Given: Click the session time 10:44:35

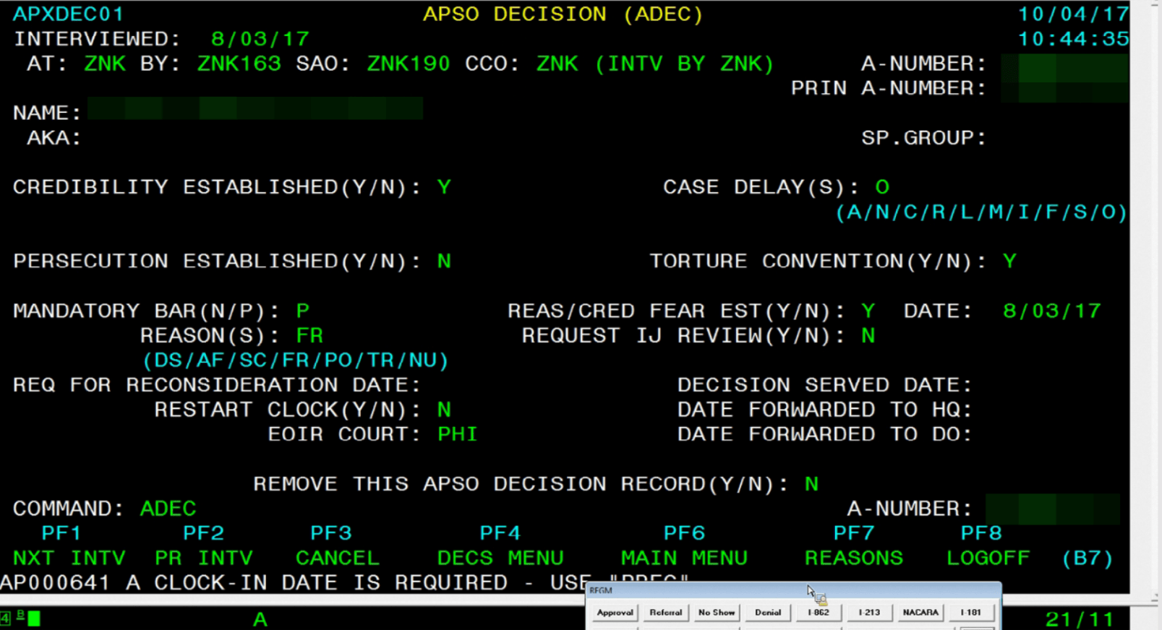Looking at the screenshot, I should click(1073, 39).
